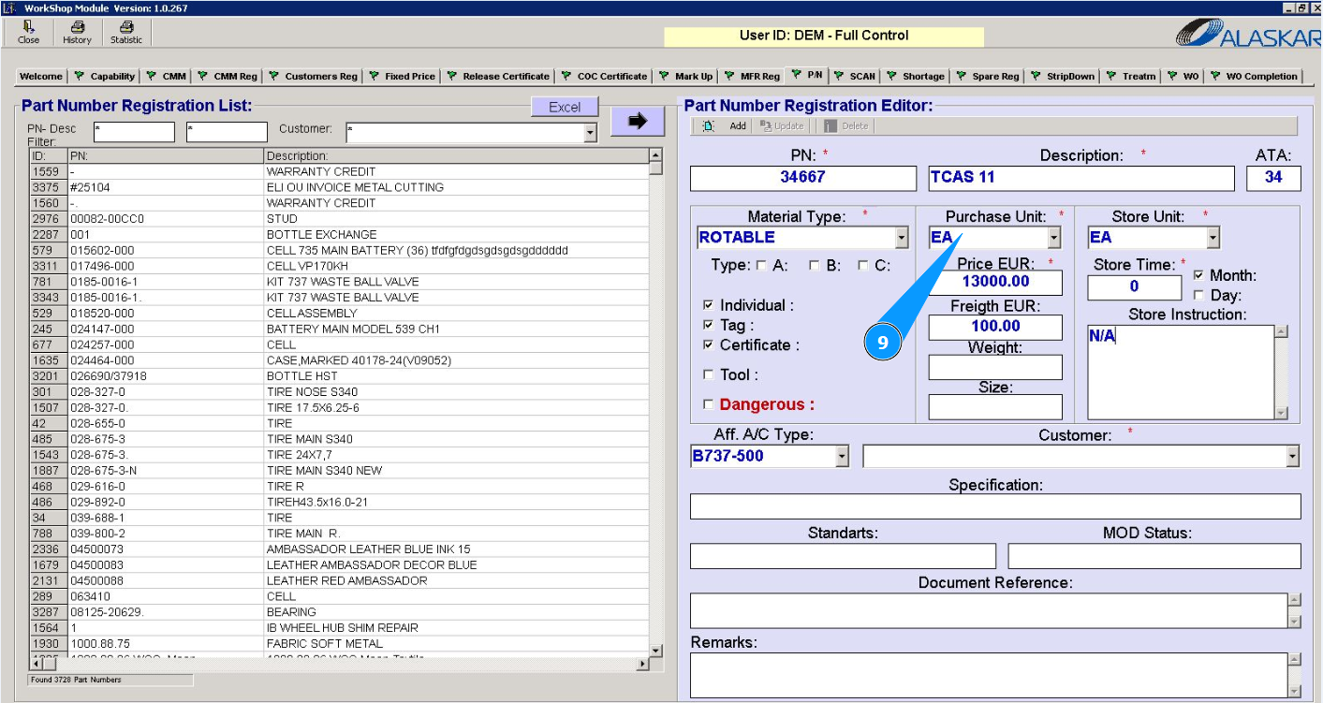Click the Close toolbar icon
This screenshot has height=703, width=1323.
click(28, 28)
